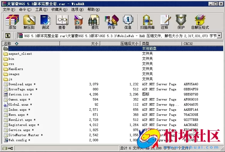Launch the Wizard (向导) icon
The height and width of the screenshot is (152, 225).
[112, 22]
